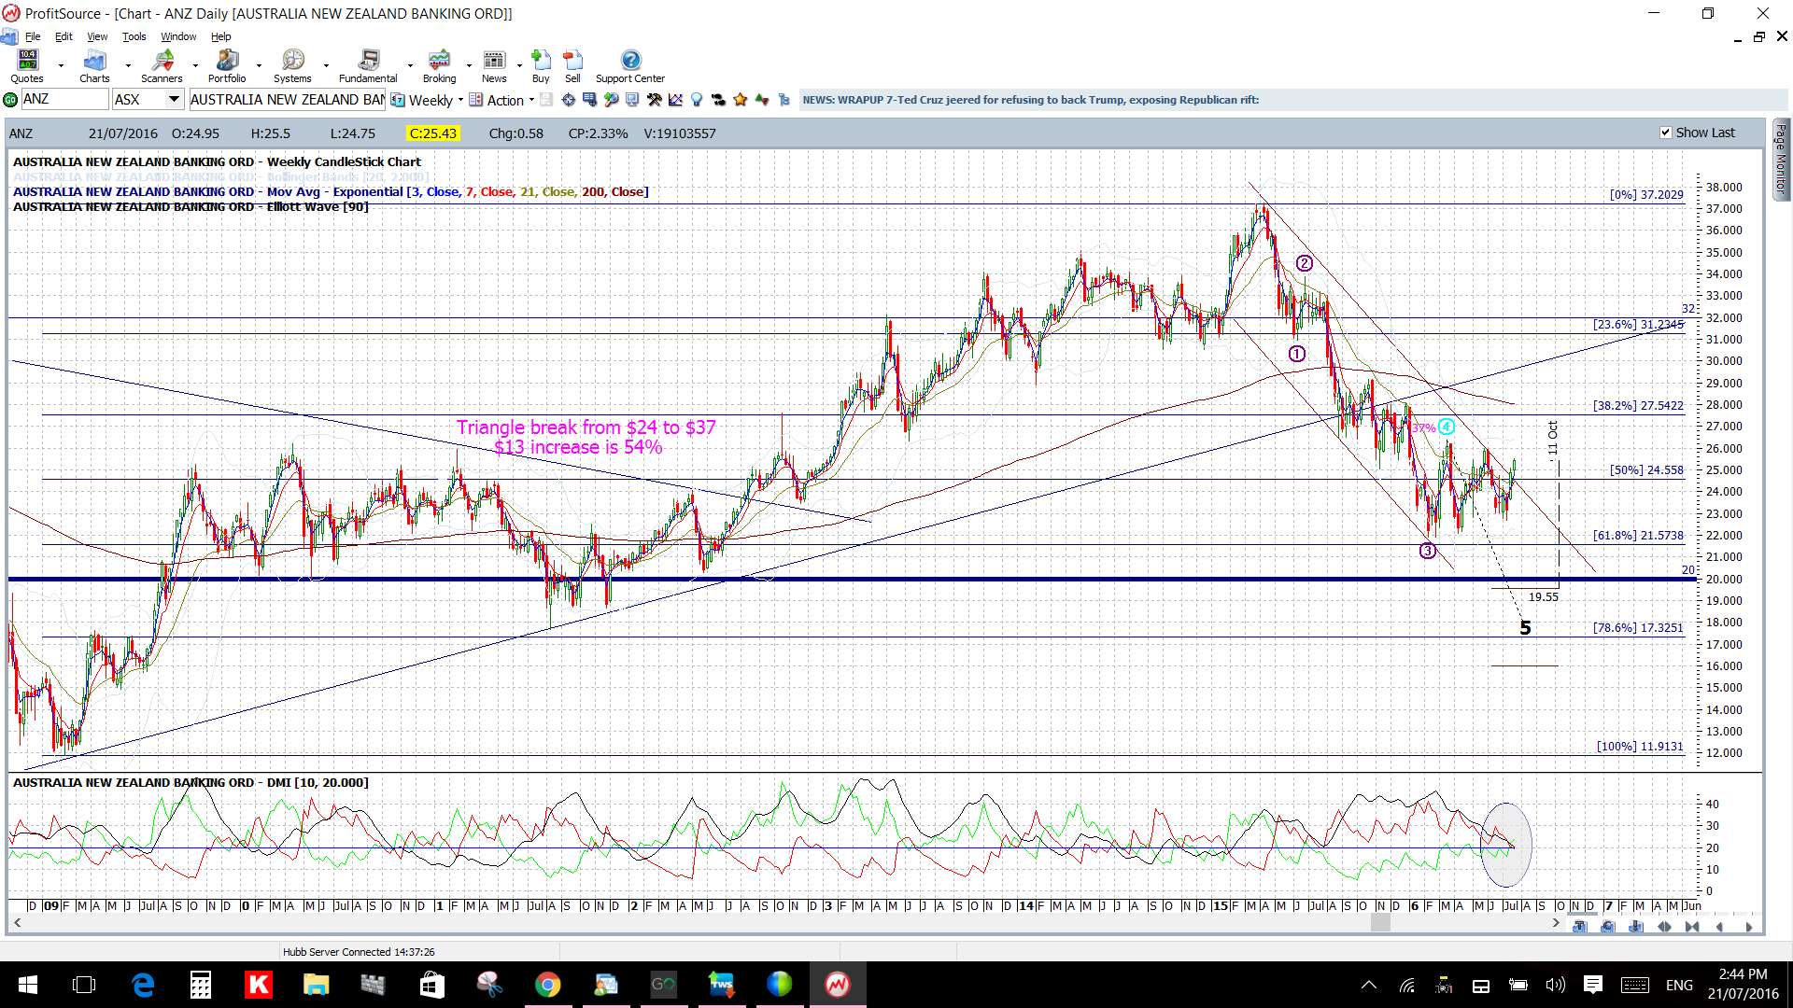This screenshot has width=1793, height=1008.
Task: Click the green Go button beside ANZ
Action: click(11, 100)
